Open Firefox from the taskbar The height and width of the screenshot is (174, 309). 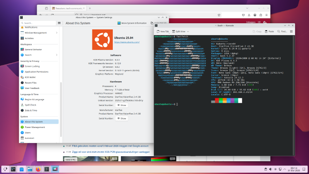click(x=38, y=169)
